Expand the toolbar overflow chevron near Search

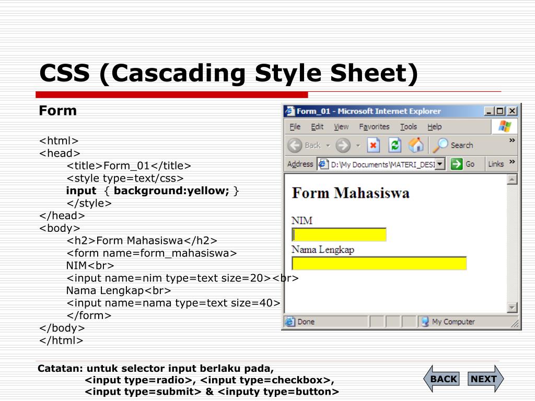click(x=511, y=140)
